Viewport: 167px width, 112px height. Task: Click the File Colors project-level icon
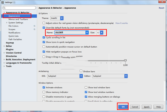coord(35,26)
